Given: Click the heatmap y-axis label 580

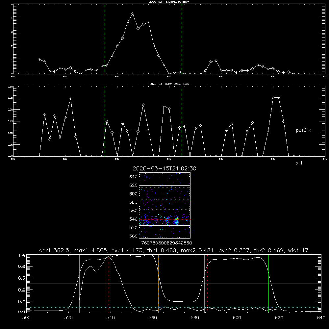Looking at the screenshot, I should pos(133,202).
